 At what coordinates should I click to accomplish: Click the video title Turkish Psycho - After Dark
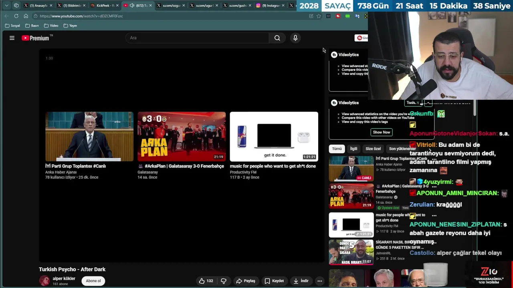[x=72, y=270]
